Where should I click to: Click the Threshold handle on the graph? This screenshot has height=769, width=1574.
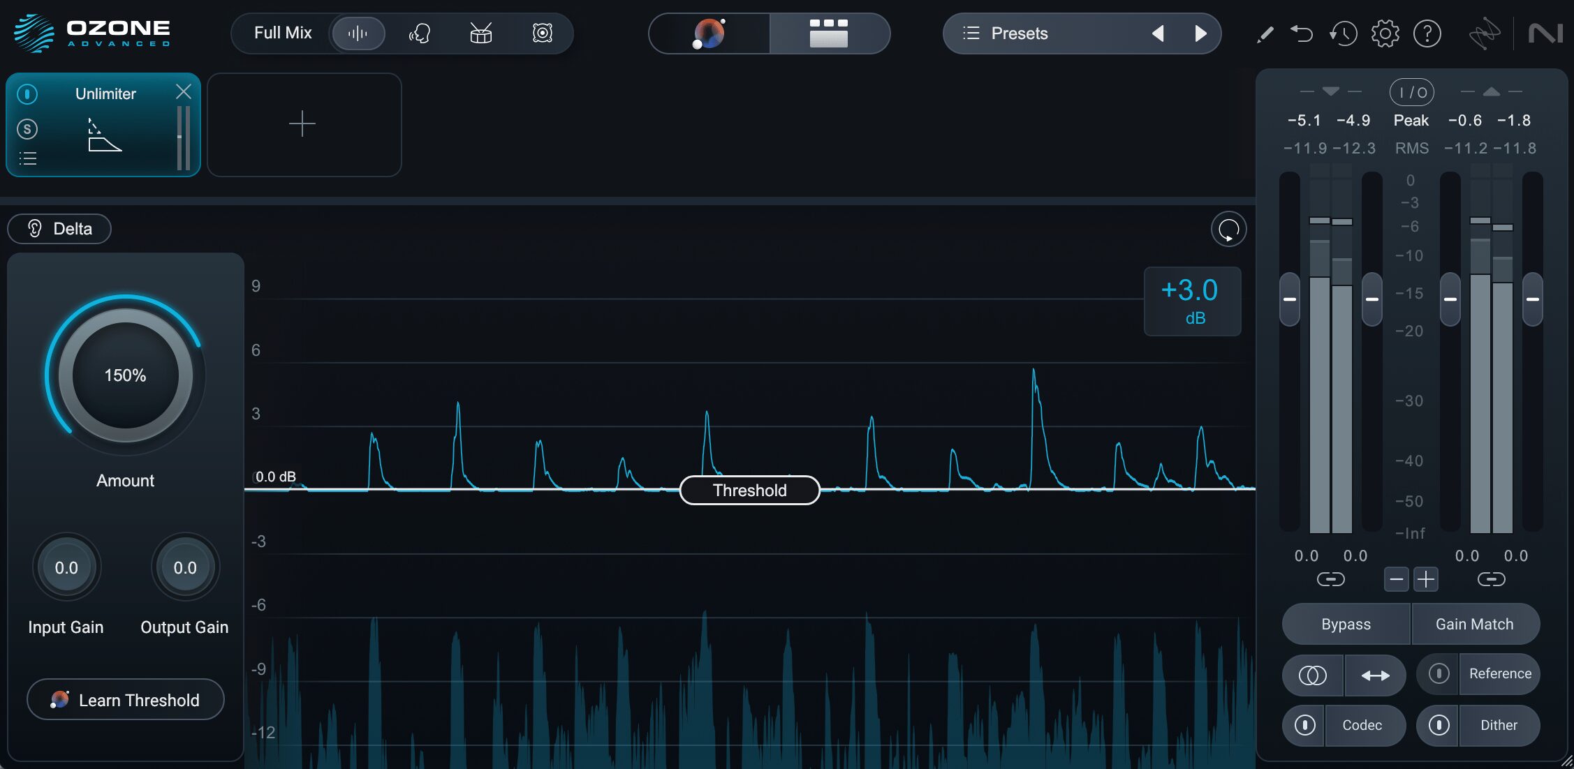point(749,490)
